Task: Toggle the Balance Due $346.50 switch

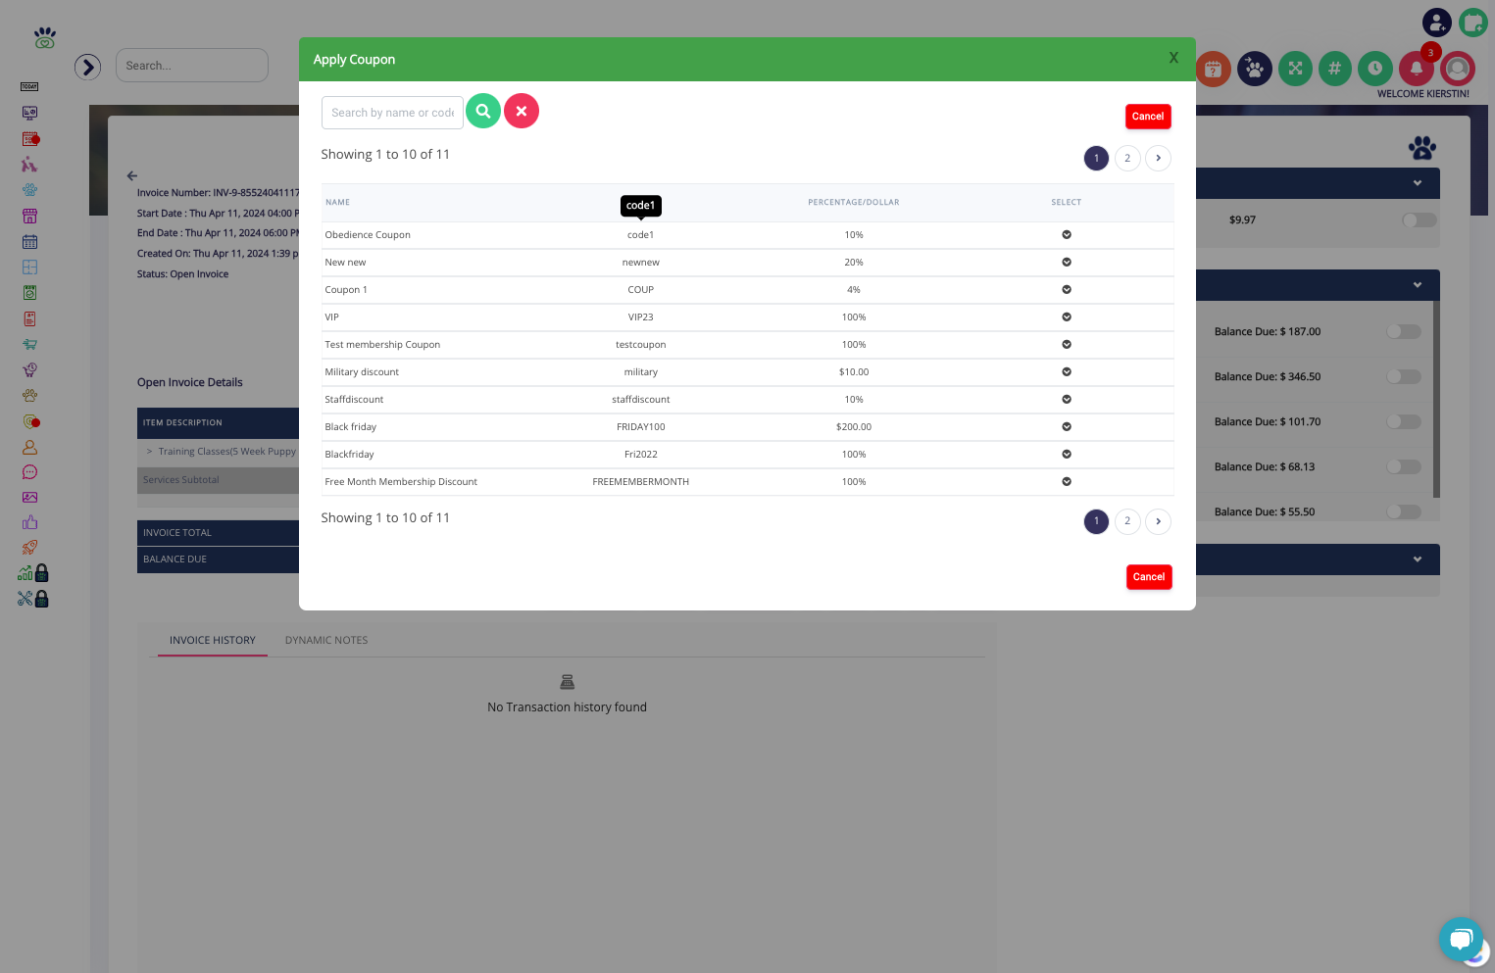Action: click(x=1404, y=377)
